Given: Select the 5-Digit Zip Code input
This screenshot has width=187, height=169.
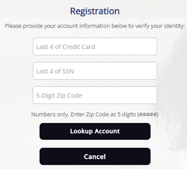Looking at the screenshot, I should pyautogui.click(x=95, y=95).
